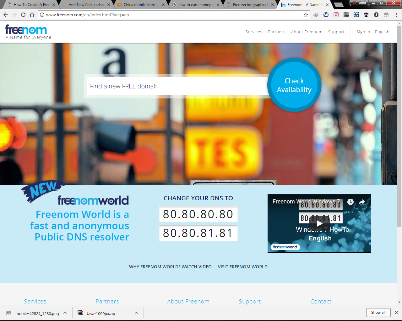Open About Freenom in header
This screenshot has height=321, width=402.
(307, 32)
